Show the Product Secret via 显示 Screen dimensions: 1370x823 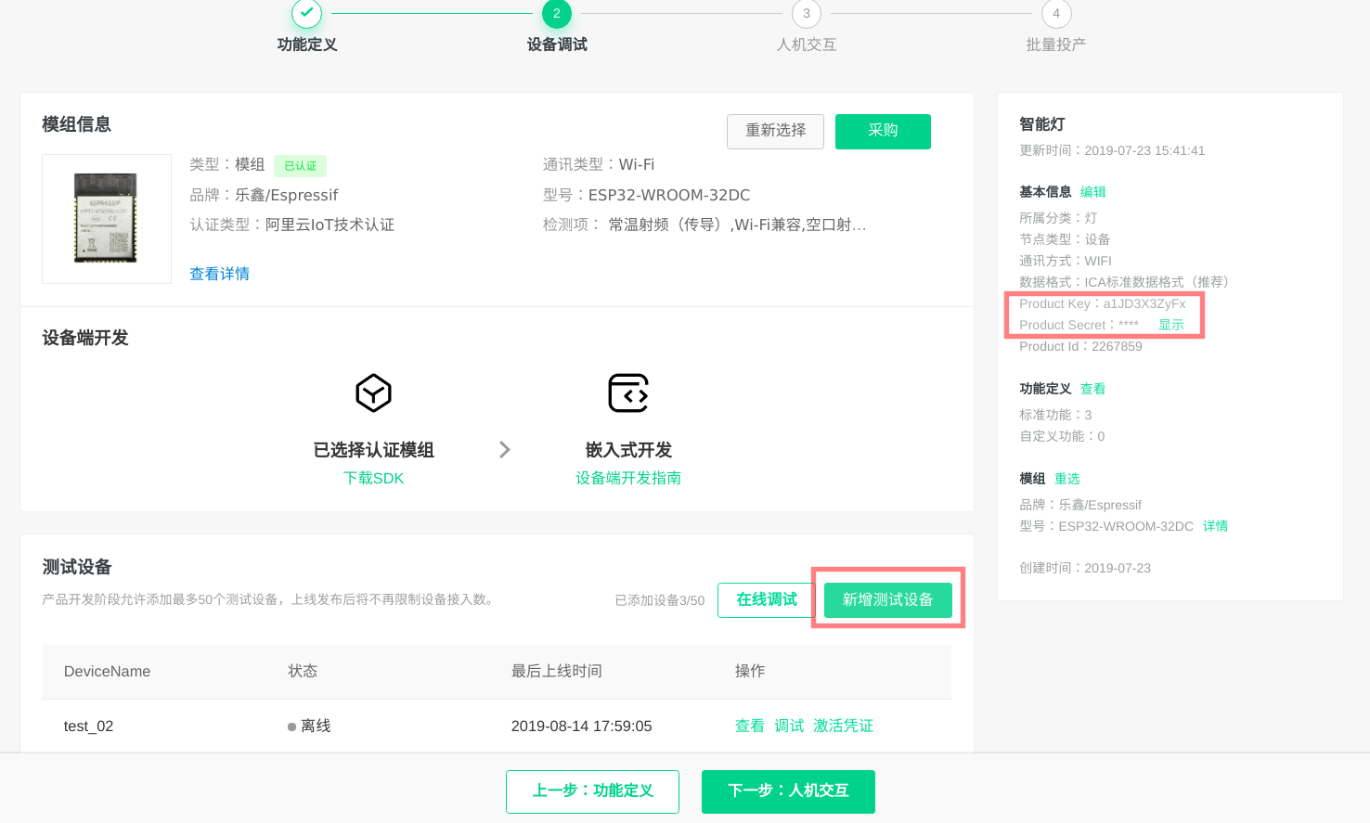1170,325
